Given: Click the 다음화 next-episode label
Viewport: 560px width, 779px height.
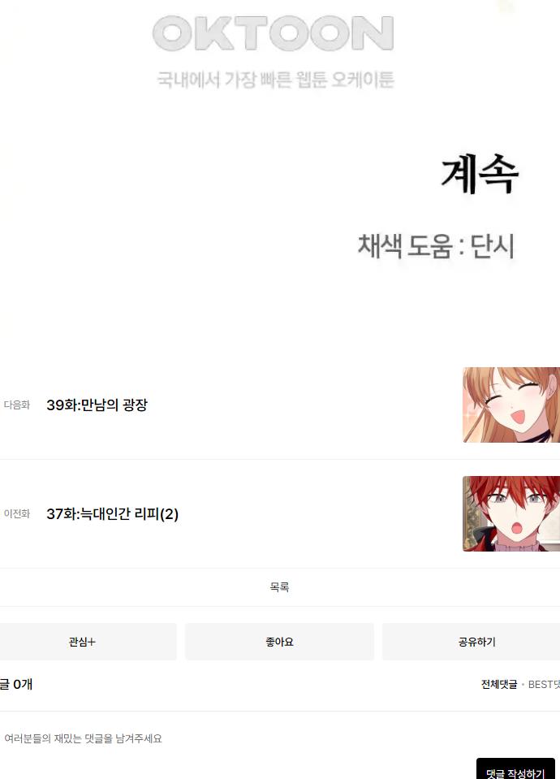Looking at the screenshot, I should point(17,405).
